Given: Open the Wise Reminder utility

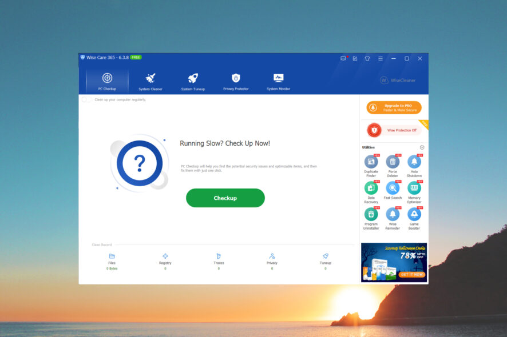Looking at the screenshot, I should (x=393, y=219).
